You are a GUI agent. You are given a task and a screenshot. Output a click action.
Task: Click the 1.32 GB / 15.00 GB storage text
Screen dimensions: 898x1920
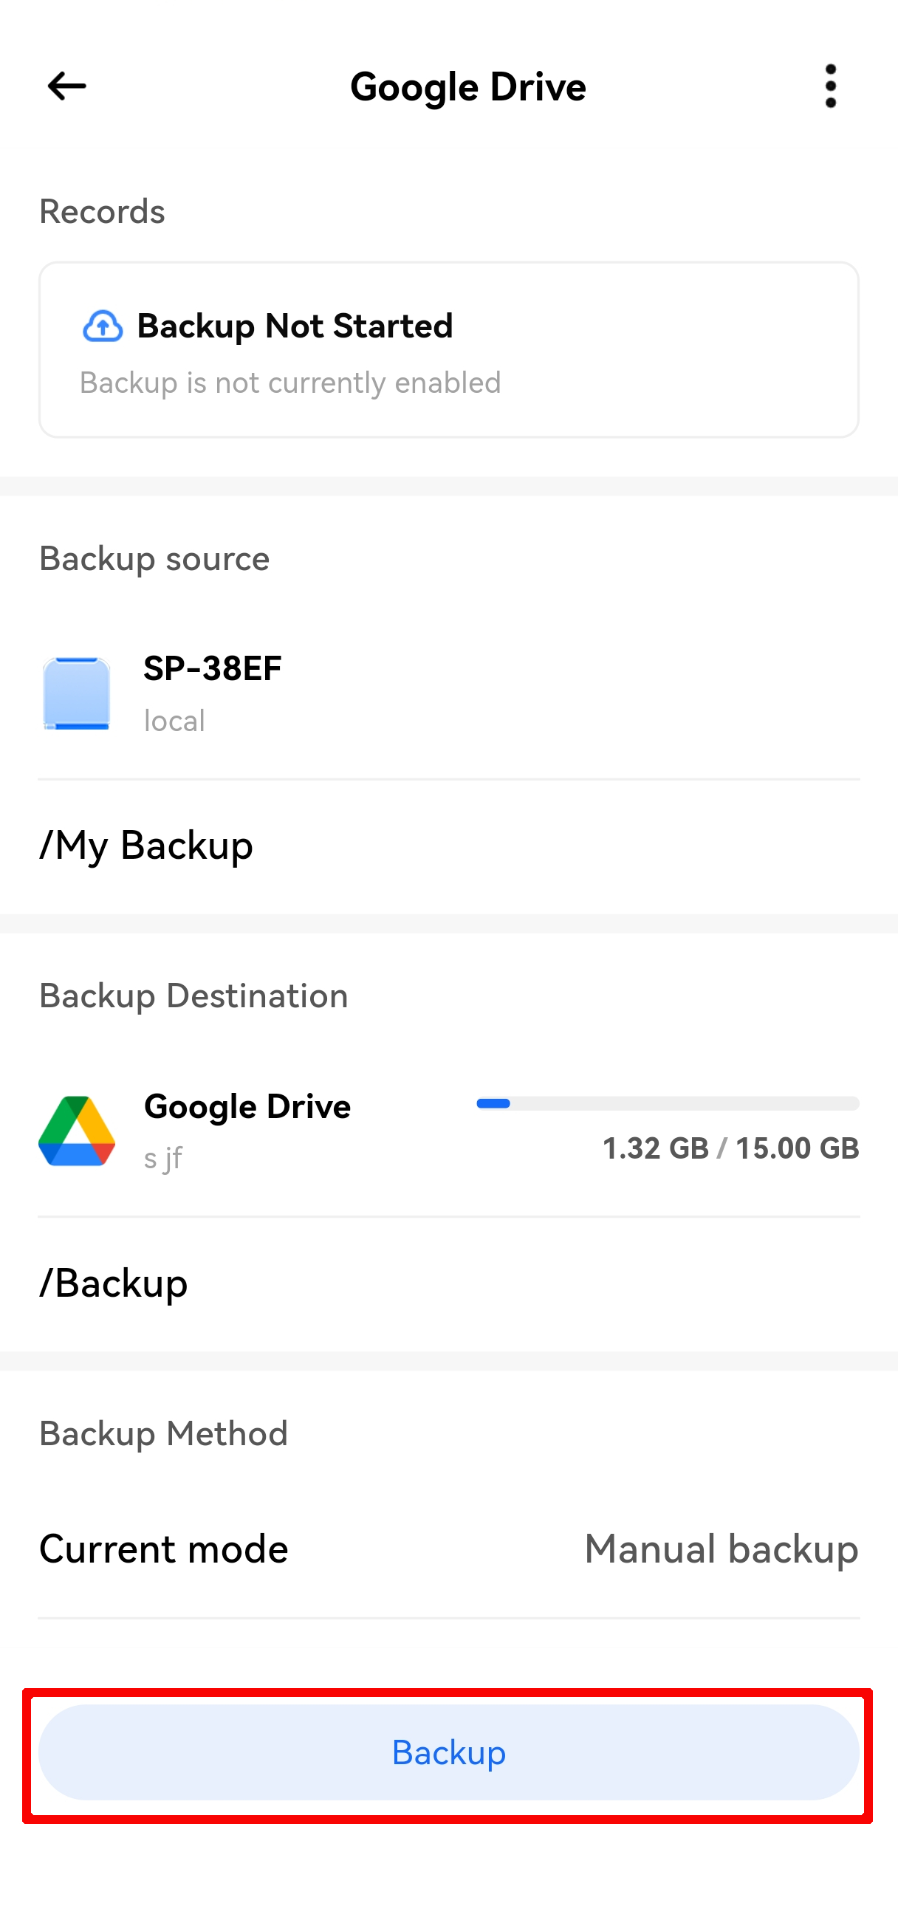coord(730,1148)
